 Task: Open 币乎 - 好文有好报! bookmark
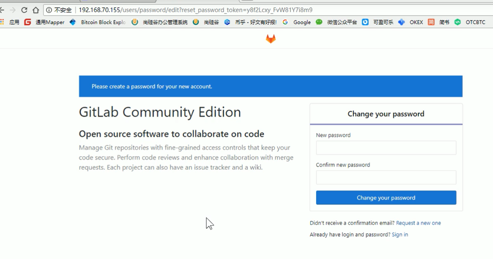click(250, 22)
